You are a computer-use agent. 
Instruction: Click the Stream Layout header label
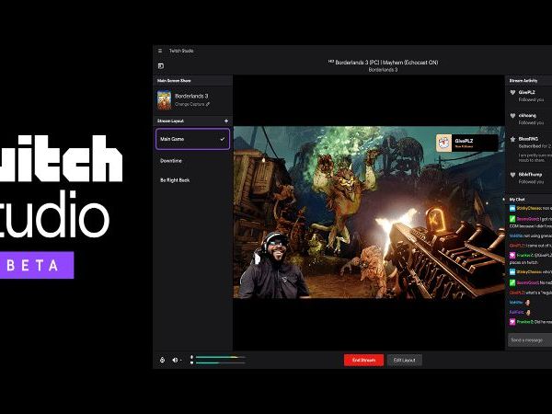[170, 121]
